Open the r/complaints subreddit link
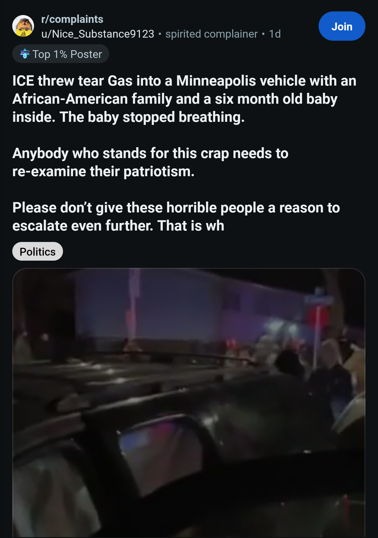Image resolution: width=378 pixels, height=538 pixels. (72, 19)
